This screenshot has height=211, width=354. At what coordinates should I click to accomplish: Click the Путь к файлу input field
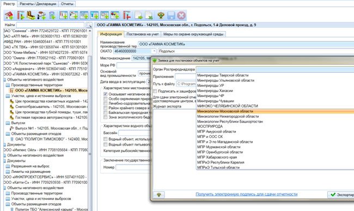coord(186,84)
